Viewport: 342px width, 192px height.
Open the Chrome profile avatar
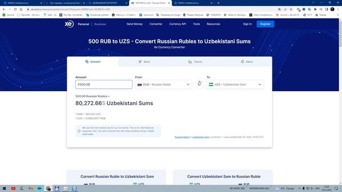[x=332, y=10]
